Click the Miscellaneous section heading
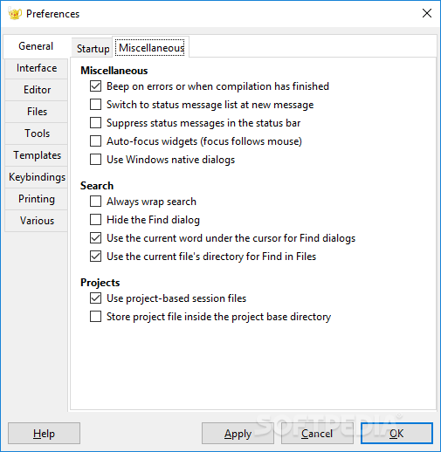Viewport: 441px width, 452px height. 114,71
